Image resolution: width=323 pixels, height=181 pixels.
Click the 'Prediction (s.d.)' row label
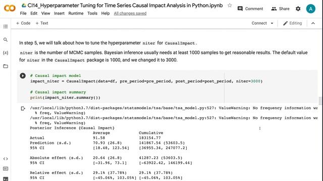pos(50,143)
